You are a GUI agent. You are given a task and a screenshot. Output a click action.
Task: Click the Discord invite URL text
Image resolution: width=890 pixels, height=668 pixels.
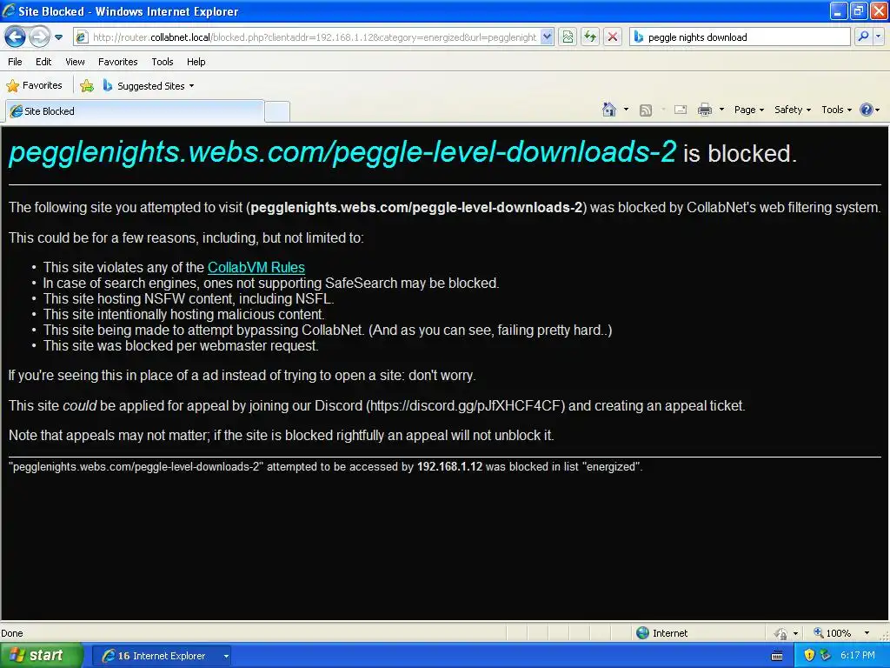point(466,405)
